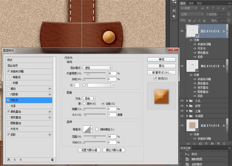Move effect down with down arrow
The image size is (232, 166).
click(x=21, y=160)
